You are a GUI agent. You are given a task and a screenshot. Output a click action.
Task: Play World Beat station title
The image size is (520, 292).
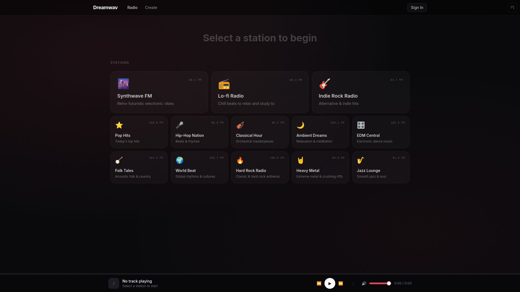[186, 171]
